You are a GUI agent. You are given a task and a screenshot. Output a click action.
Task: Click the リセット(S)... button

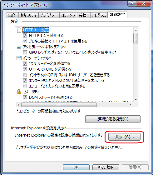pos(124,137)
